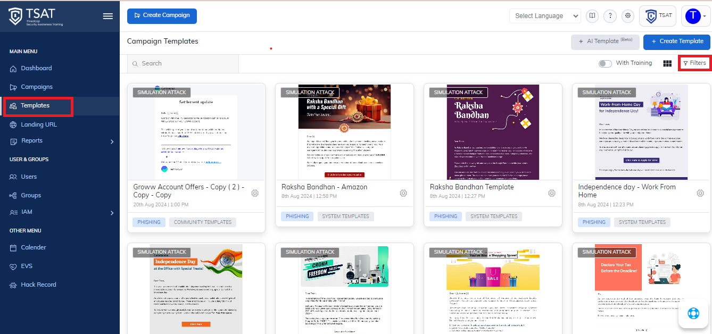Toggle the With Training switch
The height and width of the screenshot is (334, 712).
click(605, 63)
